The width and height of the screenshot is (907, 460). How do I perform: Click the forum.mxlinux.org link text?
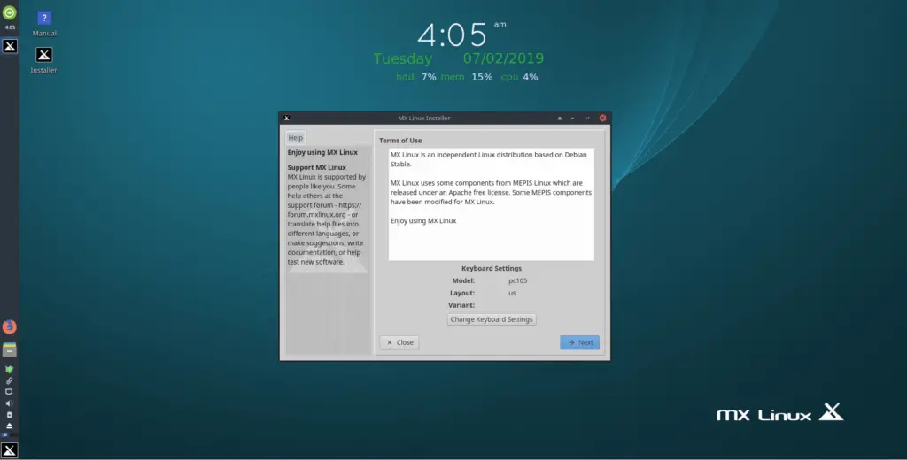click(x=316, y=214)
